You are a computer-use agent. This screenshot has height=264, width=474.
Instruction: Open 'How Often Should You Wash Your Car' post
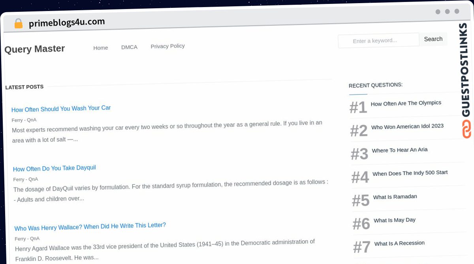pos(61,109)
